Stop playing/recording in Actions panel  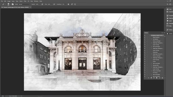(x=148, y=78)
